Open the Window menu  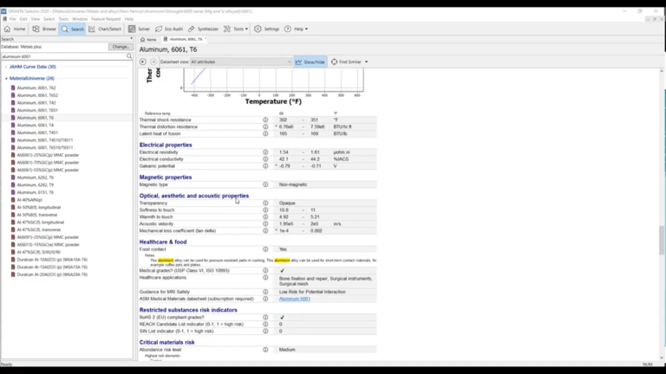(80, 19)
